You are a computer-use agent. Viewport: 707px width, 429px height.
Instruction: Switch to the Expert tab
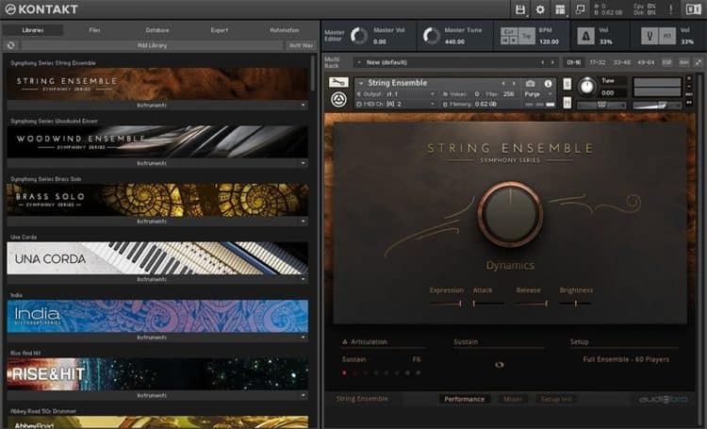coord(220,30)
